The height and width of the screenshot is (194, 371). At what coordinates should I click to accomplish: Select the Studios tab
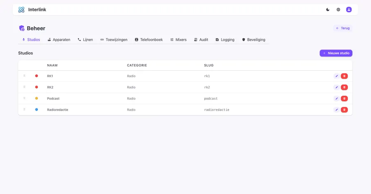[31, 39]
